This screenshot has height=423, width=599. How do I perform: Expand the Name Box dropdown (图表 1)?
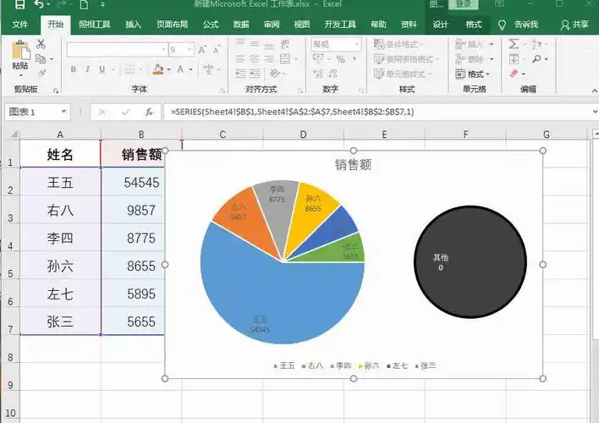63,112
